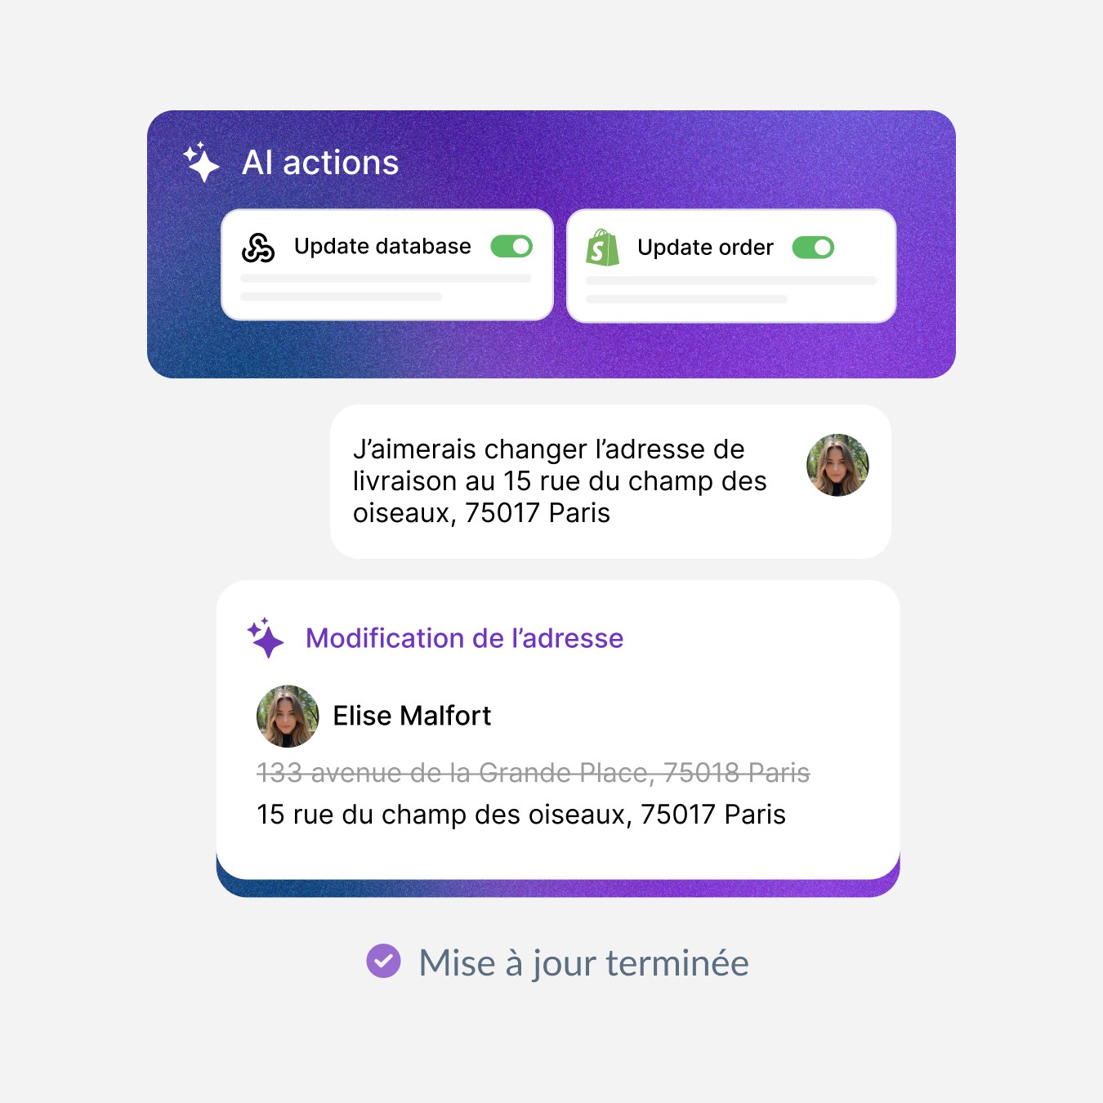The width and height of the screenshot is (1103, 1103).
Task: Click the Elise Malfort name
Action: click(x=412, y=716)
